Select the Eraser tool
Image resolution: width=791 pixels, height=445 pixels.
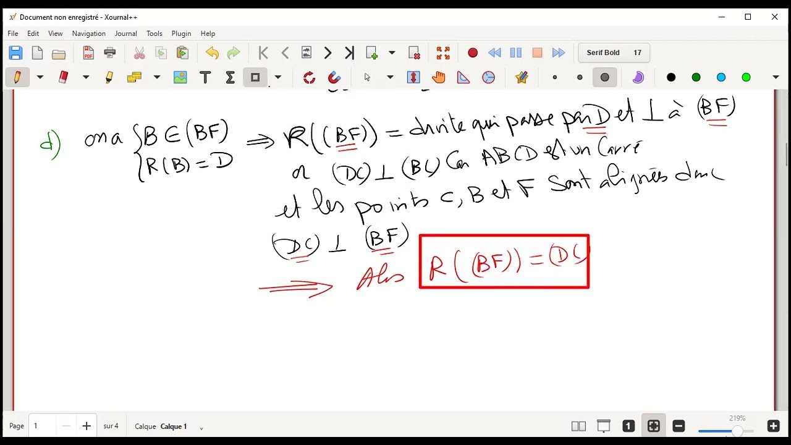coord(63,77)
